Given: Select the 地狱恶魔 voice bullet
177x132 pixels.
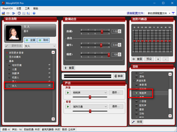Looking at the screenshot, I should pyautogui.click(x=9, y=65).
